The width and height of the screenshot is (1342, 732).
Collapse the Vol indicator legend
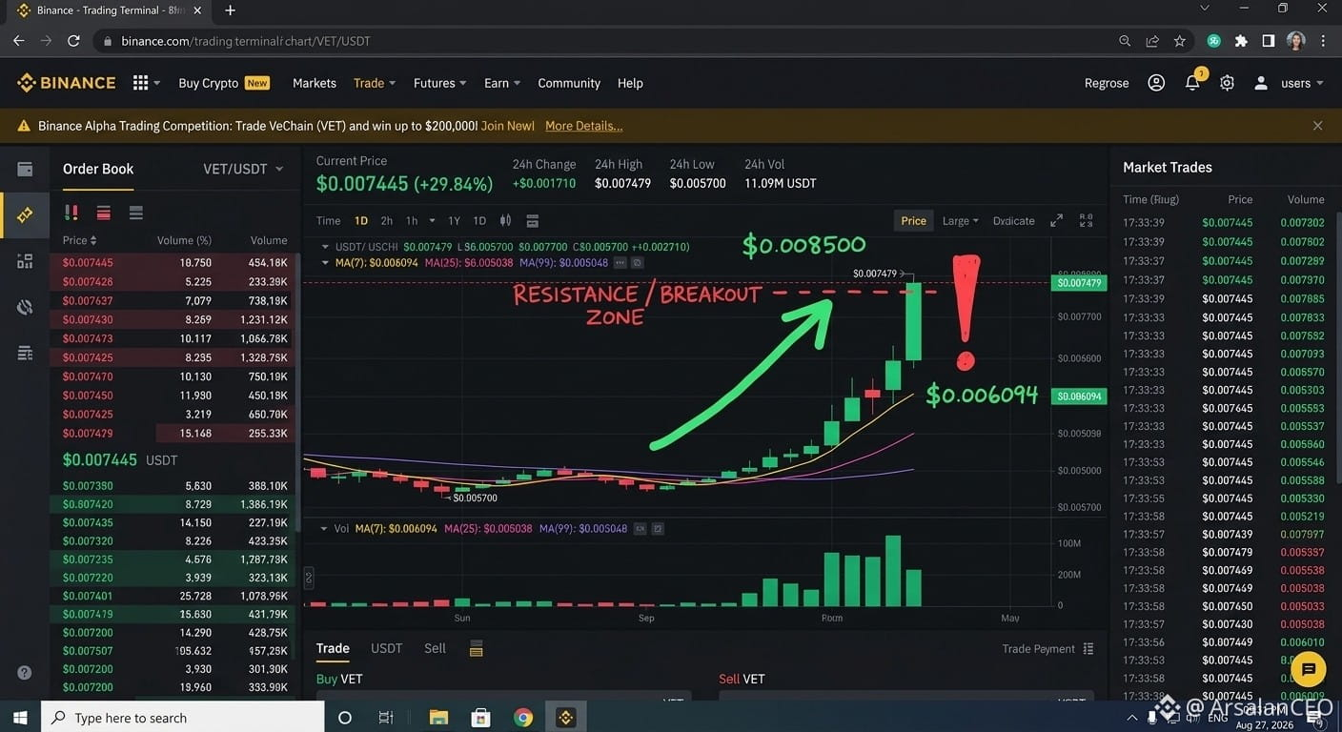(x=325, y=528)
